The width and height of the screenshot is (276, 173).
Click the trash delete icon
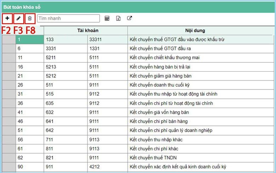click(x=30, y=18)
